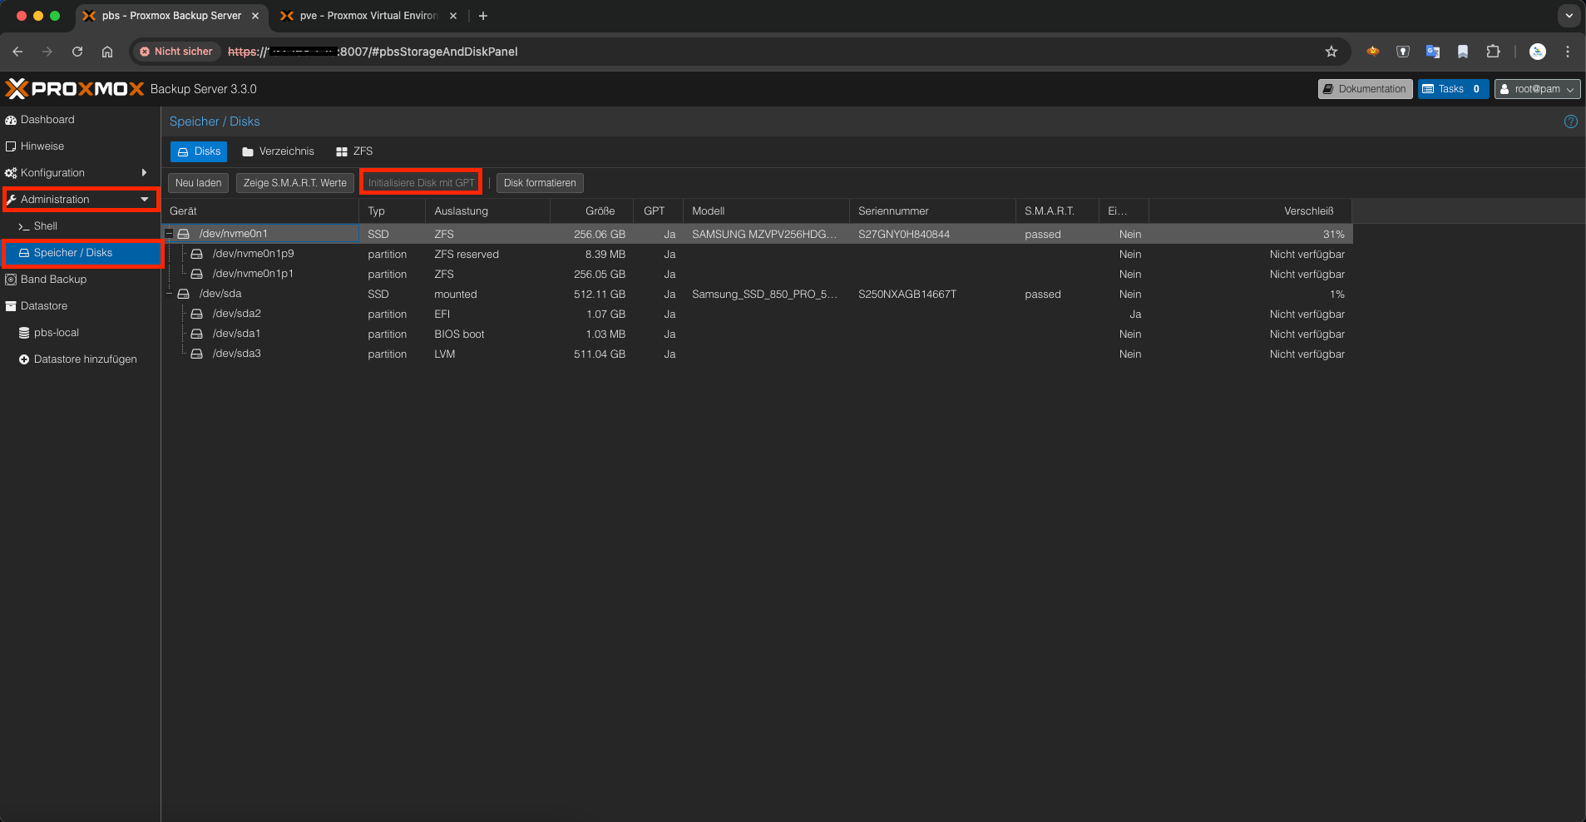1586x822 pixels.
Task: Open the Shell terminal icon
Action: pyautogui.click(x=23, y=225)
